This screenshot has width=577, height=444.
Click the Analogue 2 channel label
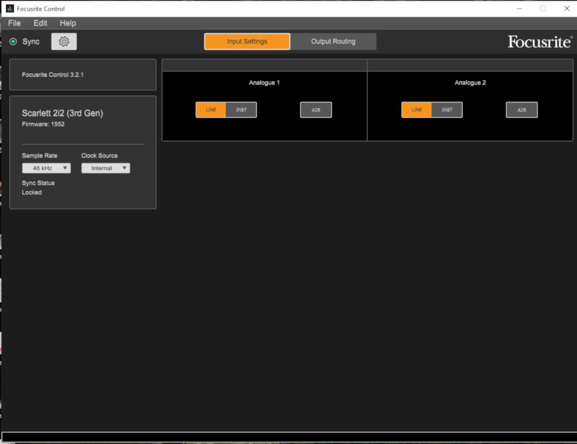(x=470, y=83)
